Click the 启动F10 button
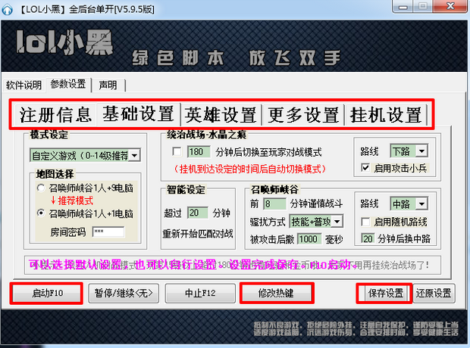 pyautogui.click(x=47, y=294)
